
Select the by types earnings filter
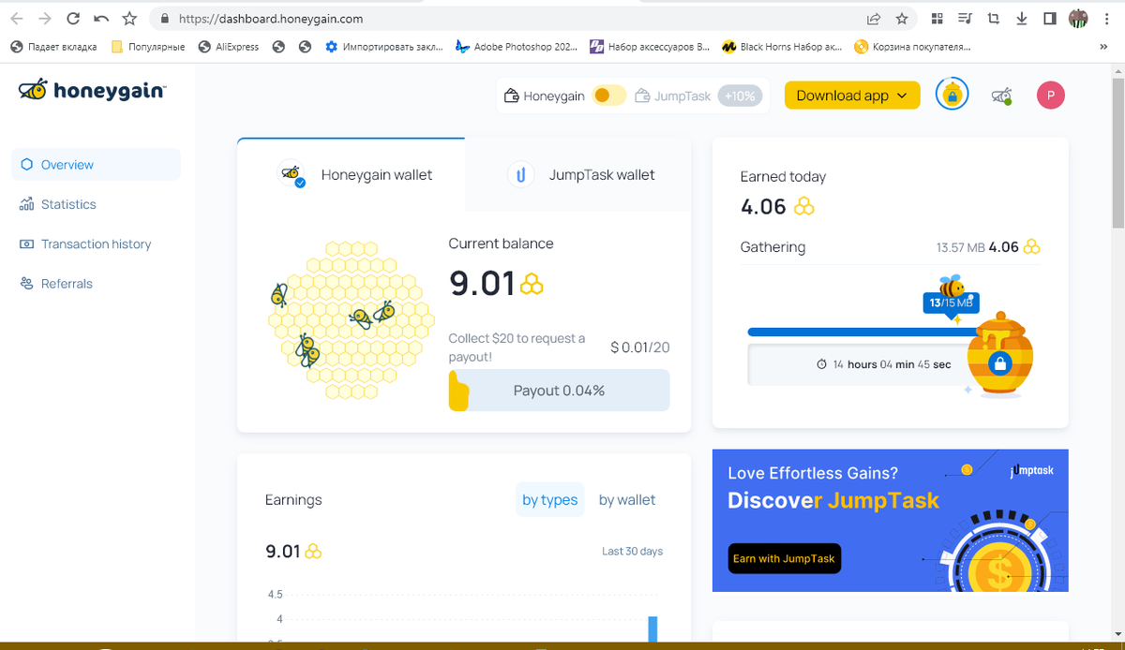click(550, 500)
